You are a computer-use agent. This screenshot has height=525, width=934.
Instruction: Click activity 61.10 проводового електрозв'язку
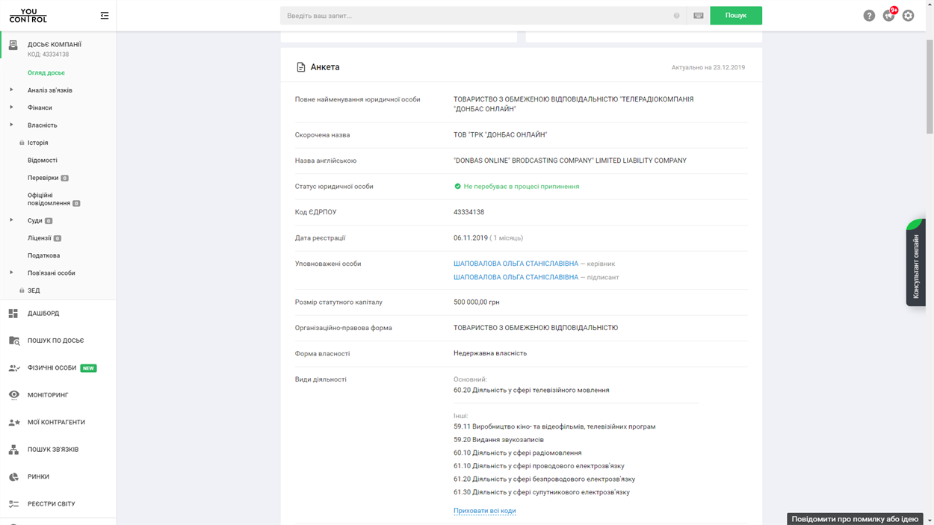tap(539, 466)
